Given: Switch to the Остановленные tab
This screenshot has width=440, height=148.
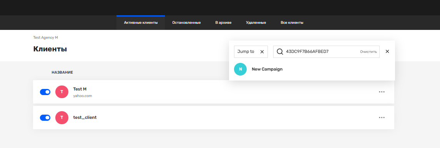Looking at the screenshot, I should 186,23.
